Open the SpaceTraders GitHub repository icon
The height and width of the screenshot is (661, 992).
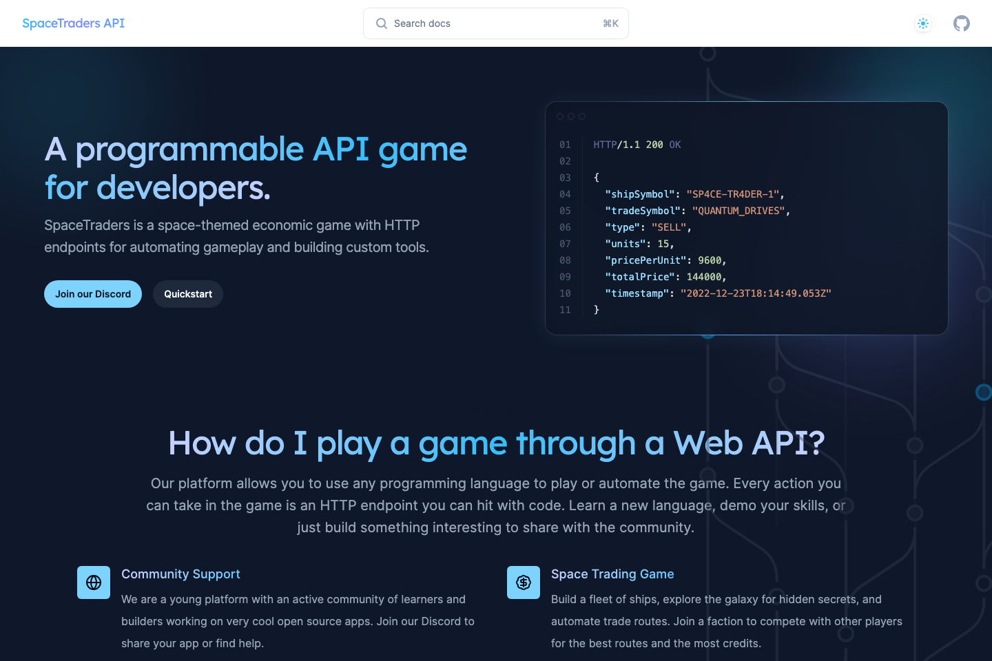[962, 23]
